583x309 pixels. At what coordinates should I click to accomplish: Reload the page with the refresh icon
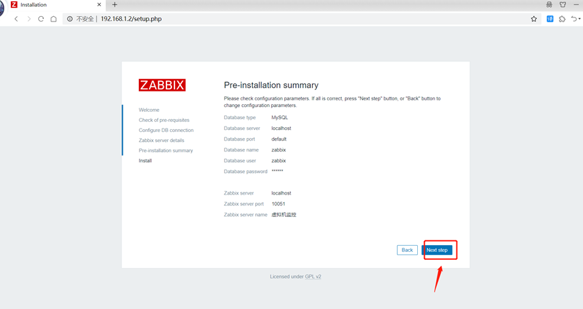[41, 19]
